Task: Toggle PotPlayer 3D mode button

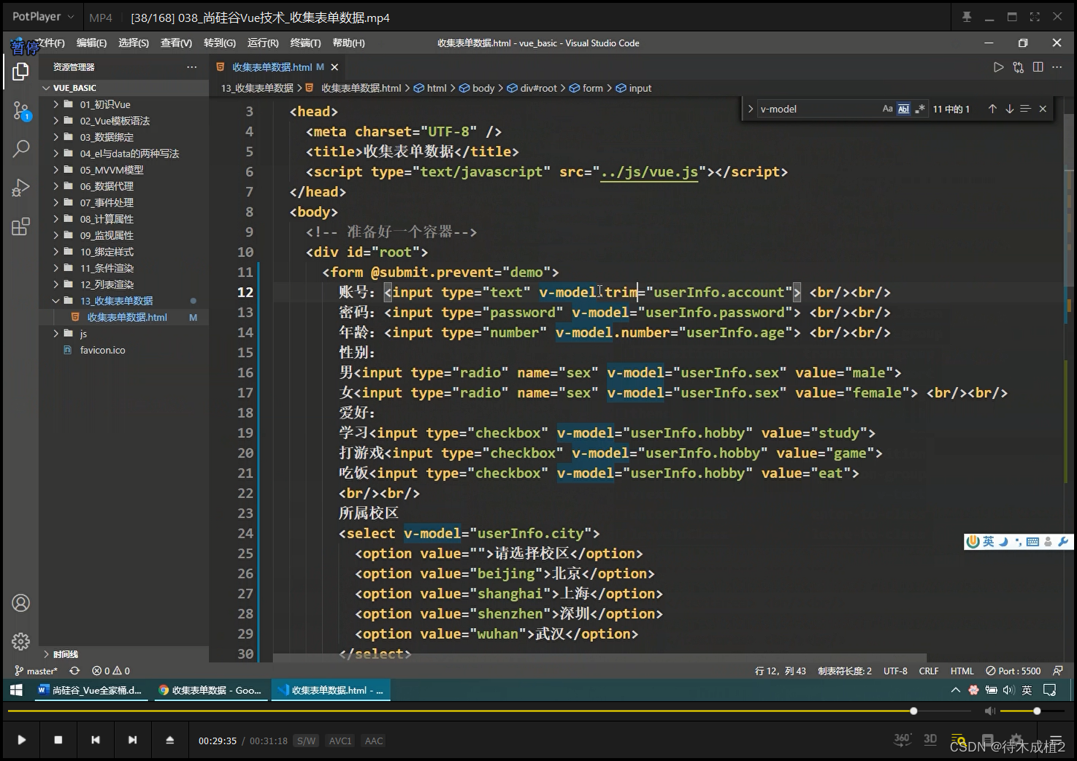Action: click(930, 739)
